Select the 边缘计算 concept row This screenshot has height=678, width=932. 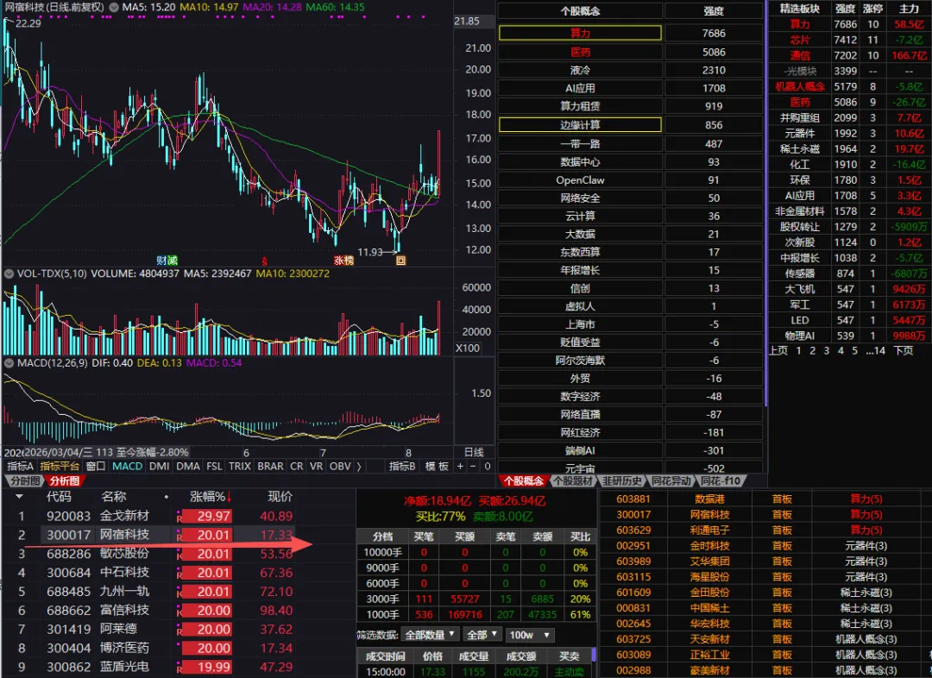click(580, 125)
